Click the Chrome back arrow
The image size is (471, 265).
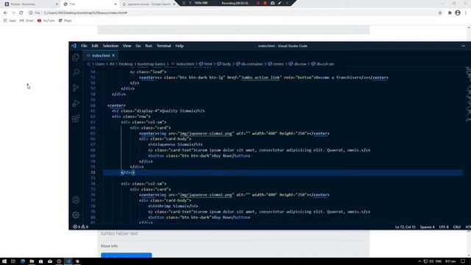pyautogui.click(x=5, y=13)
